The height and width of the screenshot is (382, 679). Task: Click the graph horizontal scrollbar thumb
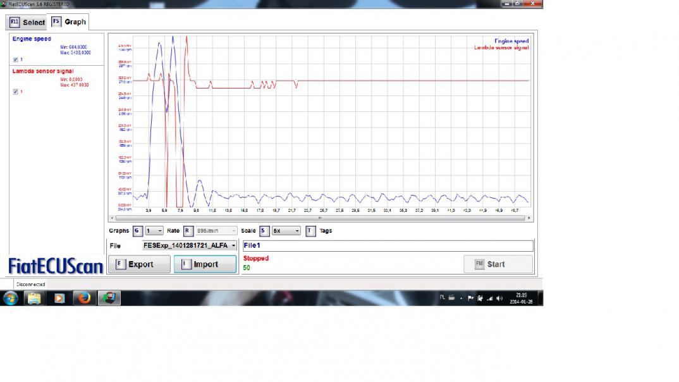(x=320, y=218)
